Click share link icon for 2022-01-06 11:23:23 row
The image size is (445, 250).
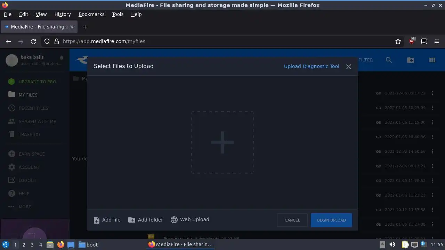(x=379, y=195)
